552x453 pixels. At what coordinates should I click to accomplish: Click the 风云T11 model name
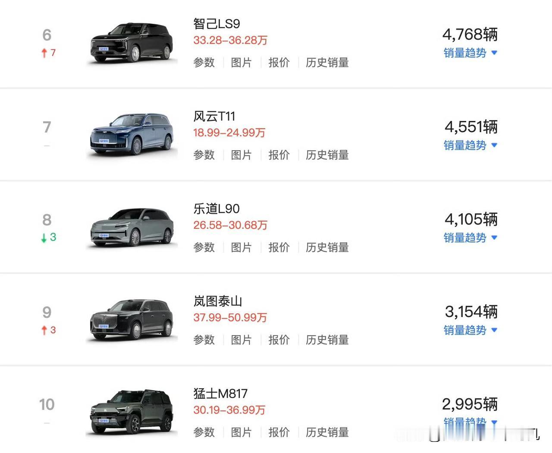pos(214,116)
